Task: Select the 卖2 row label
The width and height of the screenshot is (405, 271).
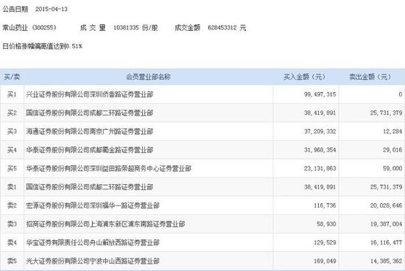Action: pyautogui.click(x=12, y=205)
